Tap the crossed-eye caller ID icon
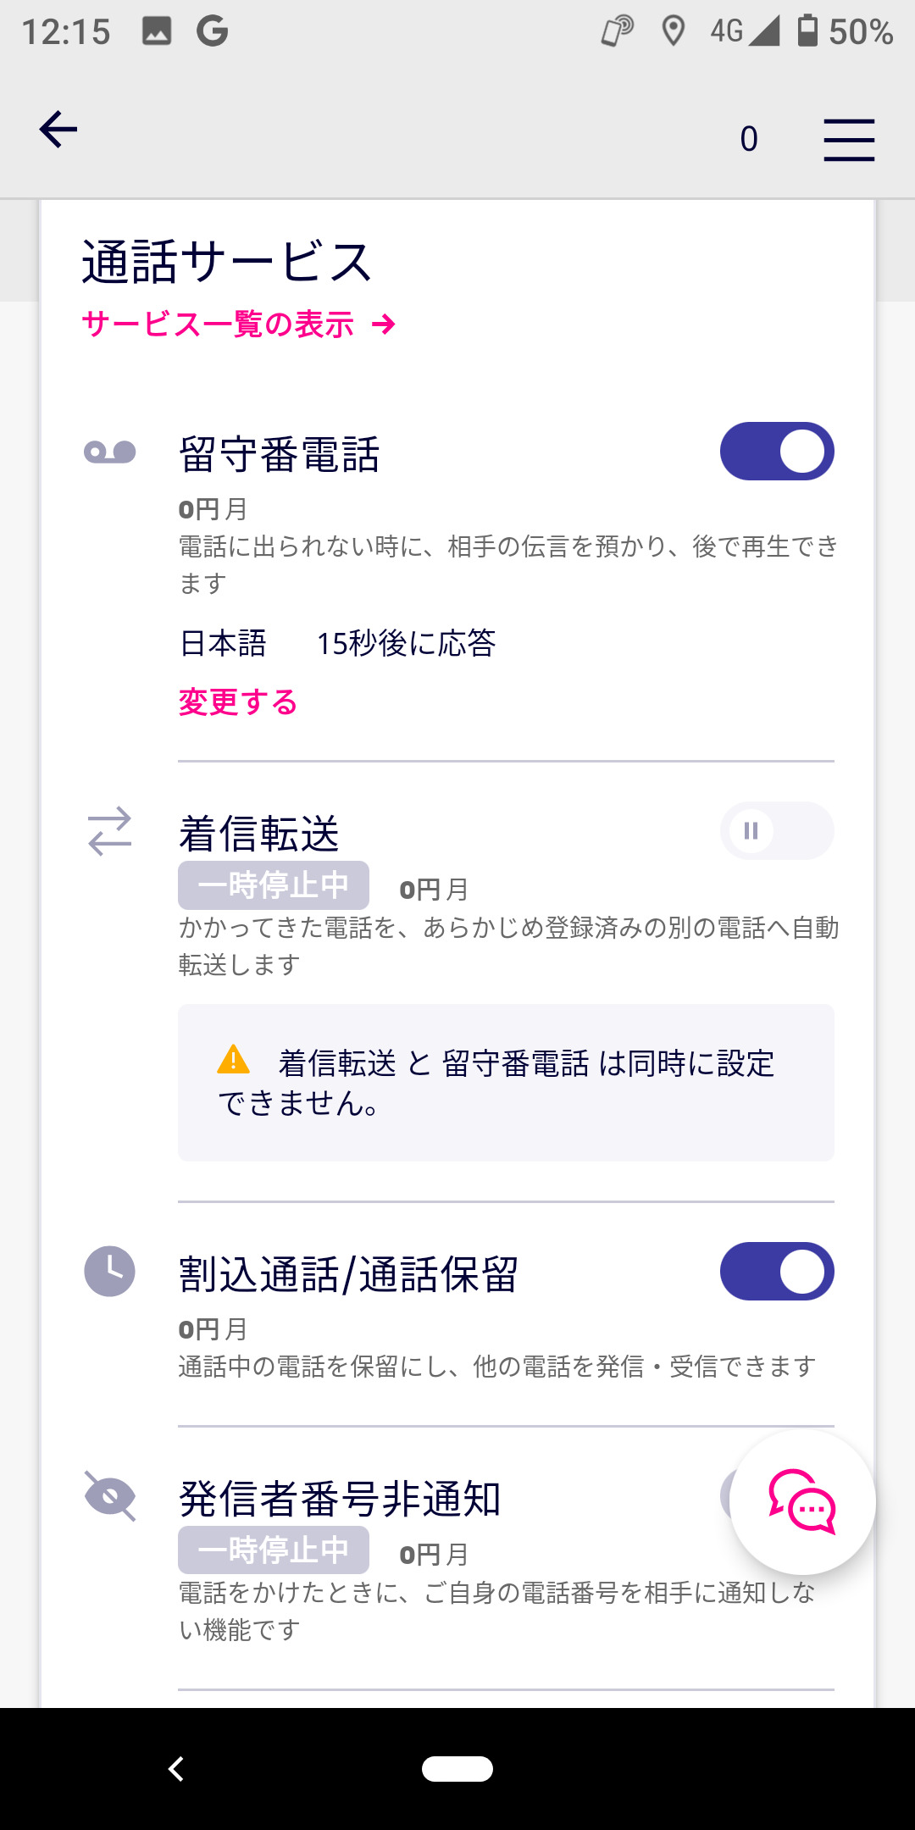Viewport: 915px width, 1830px height. (x=110, y=1496)
